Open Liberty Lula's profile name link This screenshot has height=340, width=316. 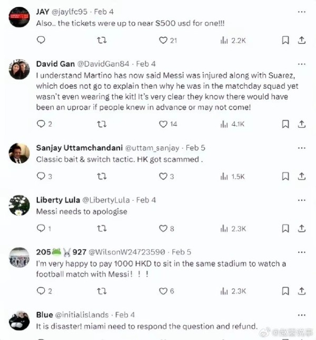tap(57, 200)
